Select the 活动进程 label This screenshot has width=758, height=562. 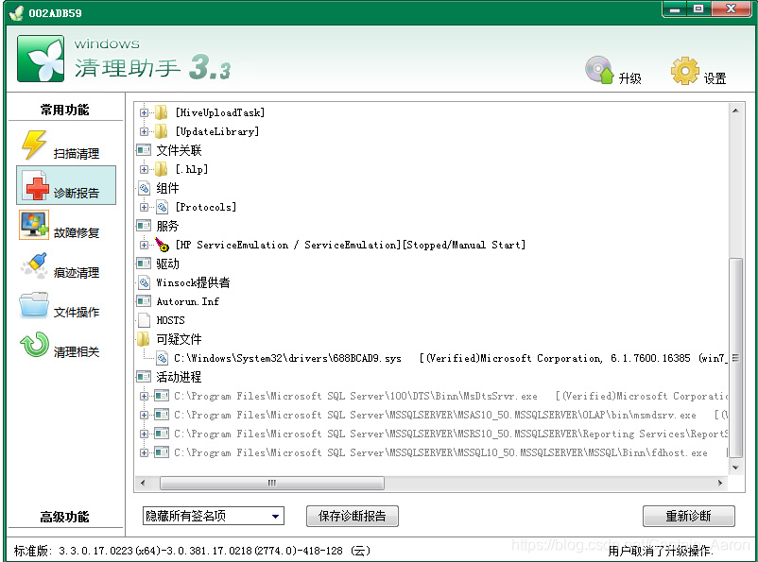pos(179,377)
